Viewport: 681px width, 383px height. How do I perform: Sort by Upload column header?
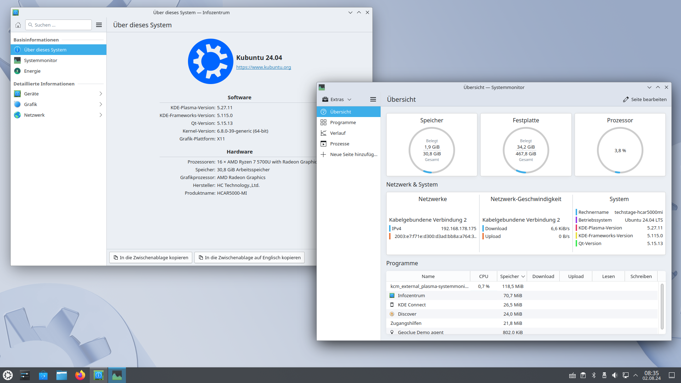coord(576,276)
